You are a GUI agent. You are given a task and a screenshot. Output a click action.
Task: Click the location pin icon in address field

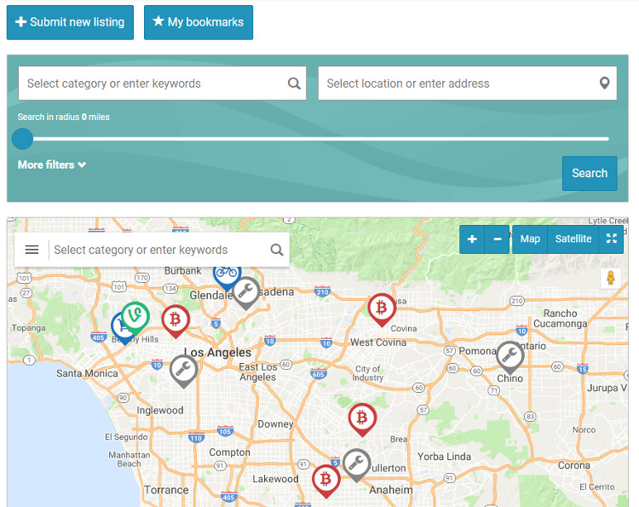pyautogui.click(x=605, y=84)
